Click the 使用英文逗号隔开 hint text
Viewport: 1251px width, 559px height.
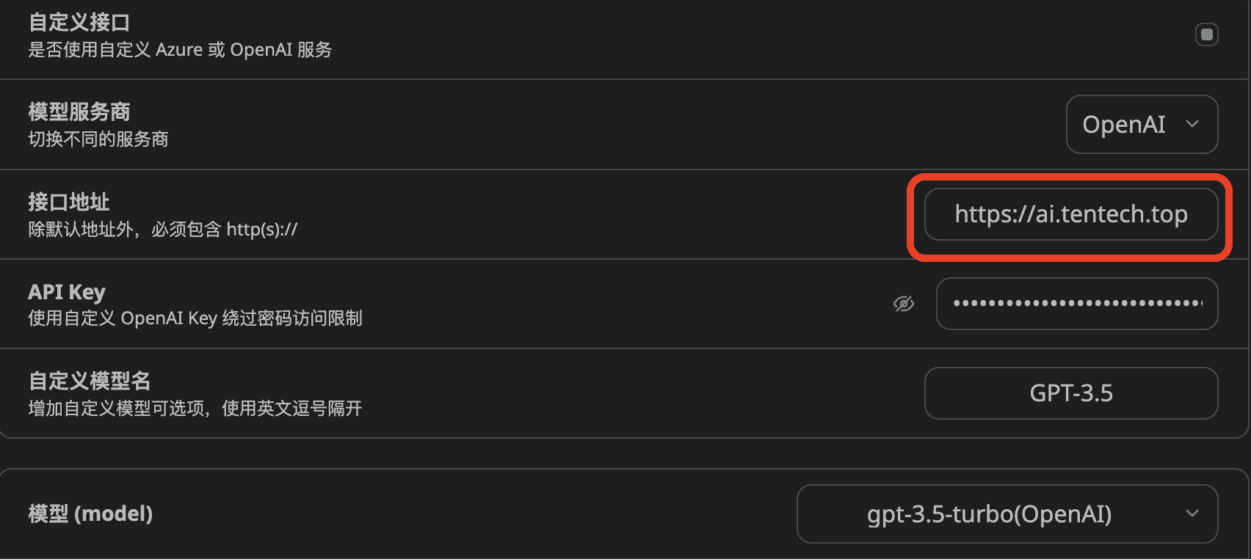292,409
